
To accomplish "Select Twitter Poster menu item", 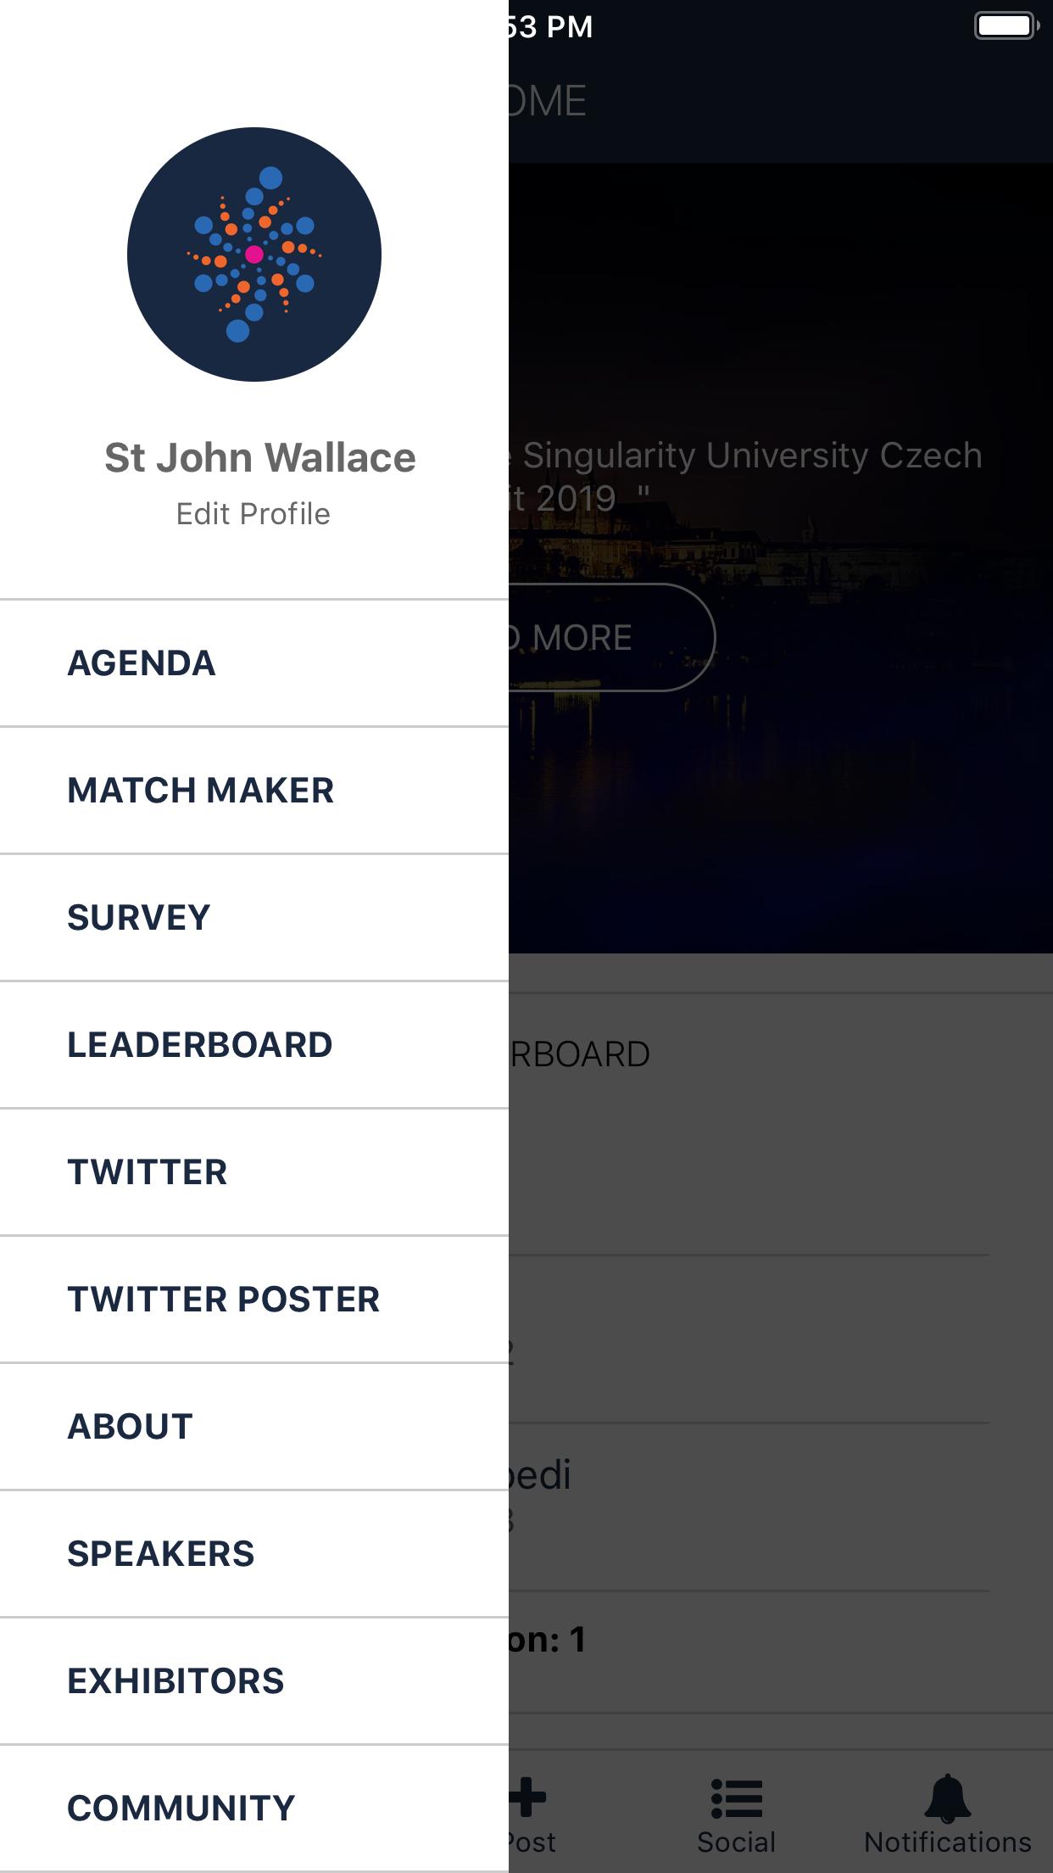I will (224, 1300).
